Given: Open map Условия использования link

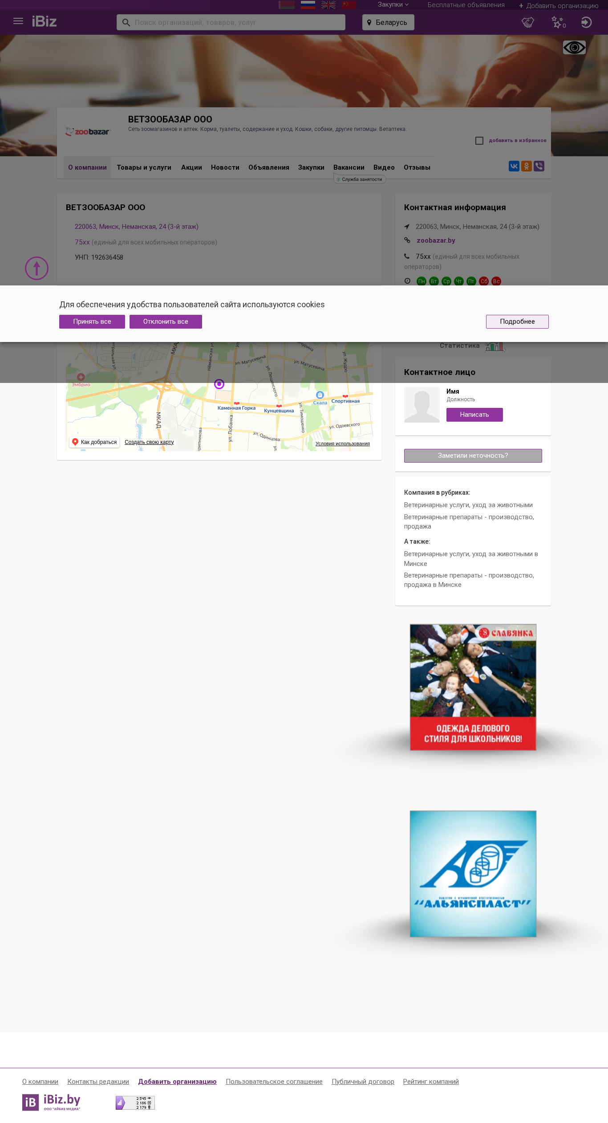Looking at the screenshot, I should coord(343,444).
